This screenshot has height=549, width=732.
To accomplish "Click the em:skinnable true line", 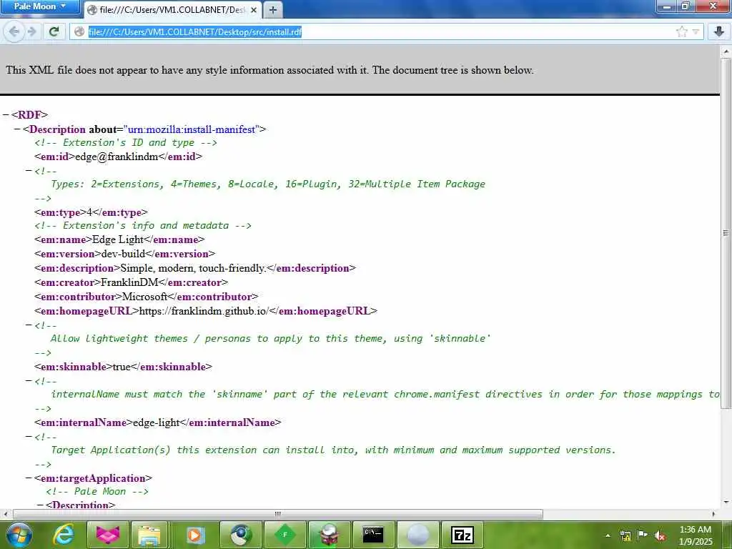I will (123, 367).
